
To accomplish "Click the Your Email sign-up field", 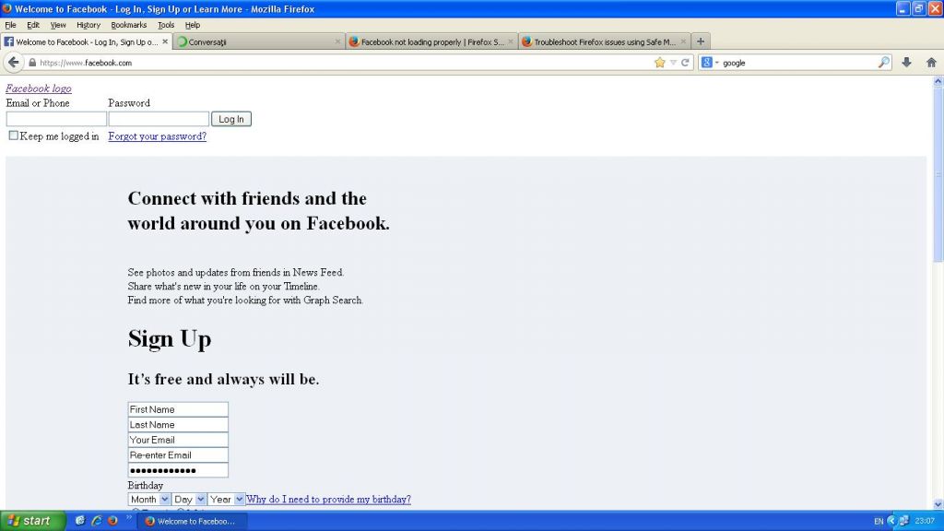I will point(178,440).
